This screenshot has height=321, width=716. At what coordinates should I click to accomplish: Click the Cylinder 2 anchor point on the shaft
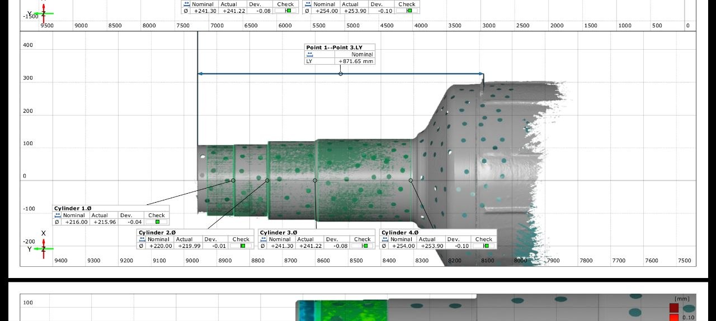point(267,180)
